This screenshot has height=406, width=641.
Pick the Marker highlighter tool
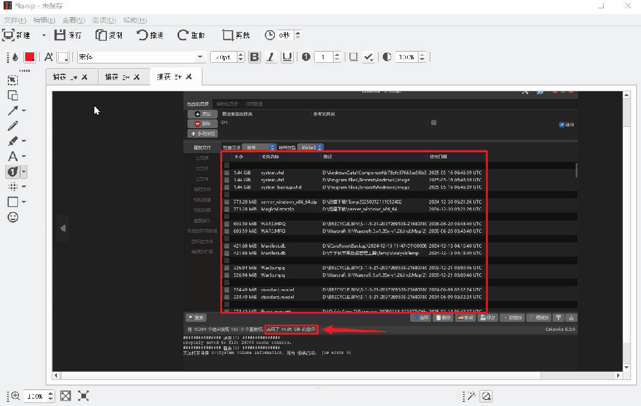[12, 141]
